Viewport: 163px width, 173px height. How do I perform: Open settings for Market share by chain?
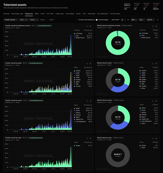pos(156,138)
